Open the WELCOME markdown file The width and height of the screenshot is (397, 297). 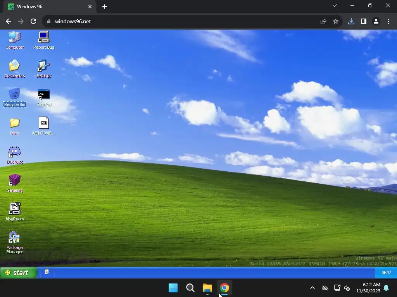(44, 126)
